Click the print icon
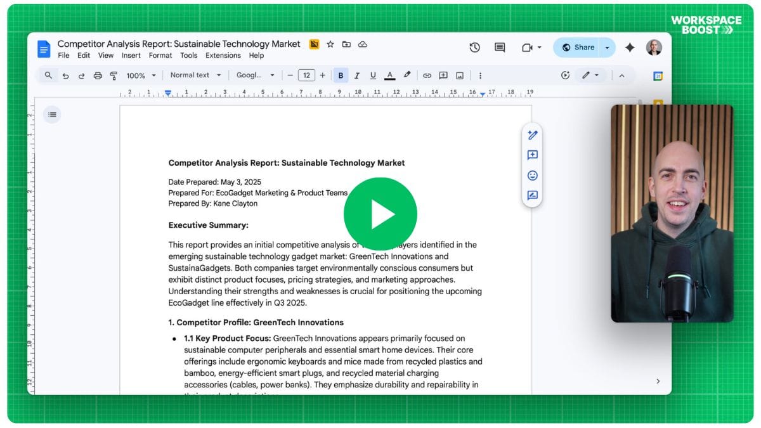Viewport: 761px width, 428px height. (x=98, y=75)
